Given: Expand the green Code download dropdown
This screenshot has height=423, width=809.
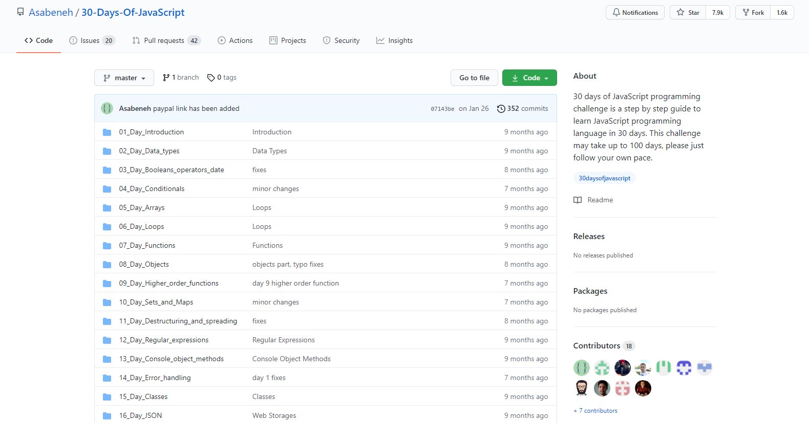Looking at the screenshot, I should [529, 78].
